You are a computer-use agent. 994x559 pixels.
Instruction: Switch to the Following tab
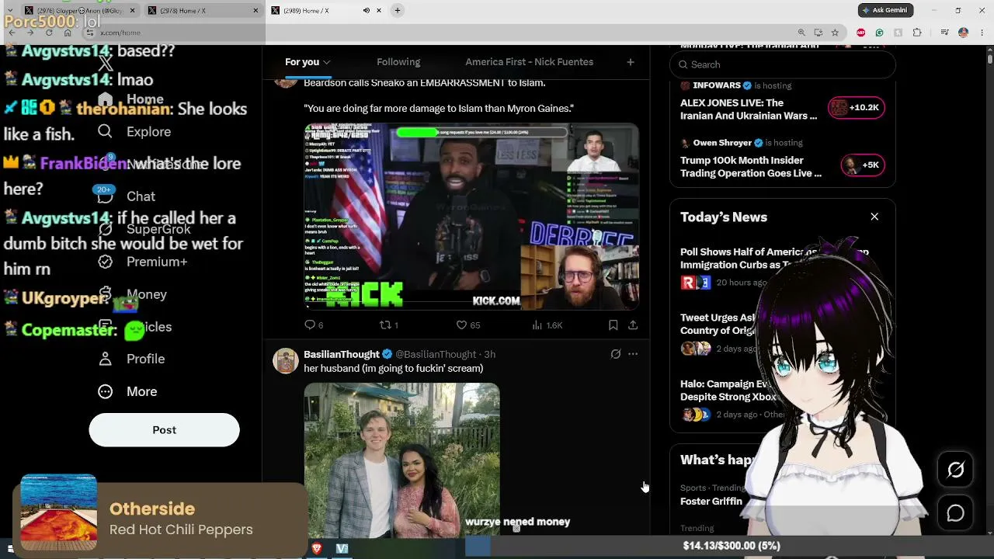coord(398,62)
